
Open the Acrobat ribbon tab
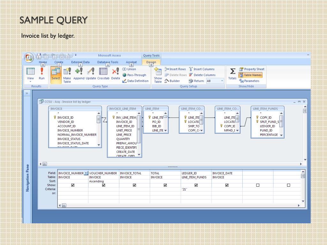tap(131, 62)
